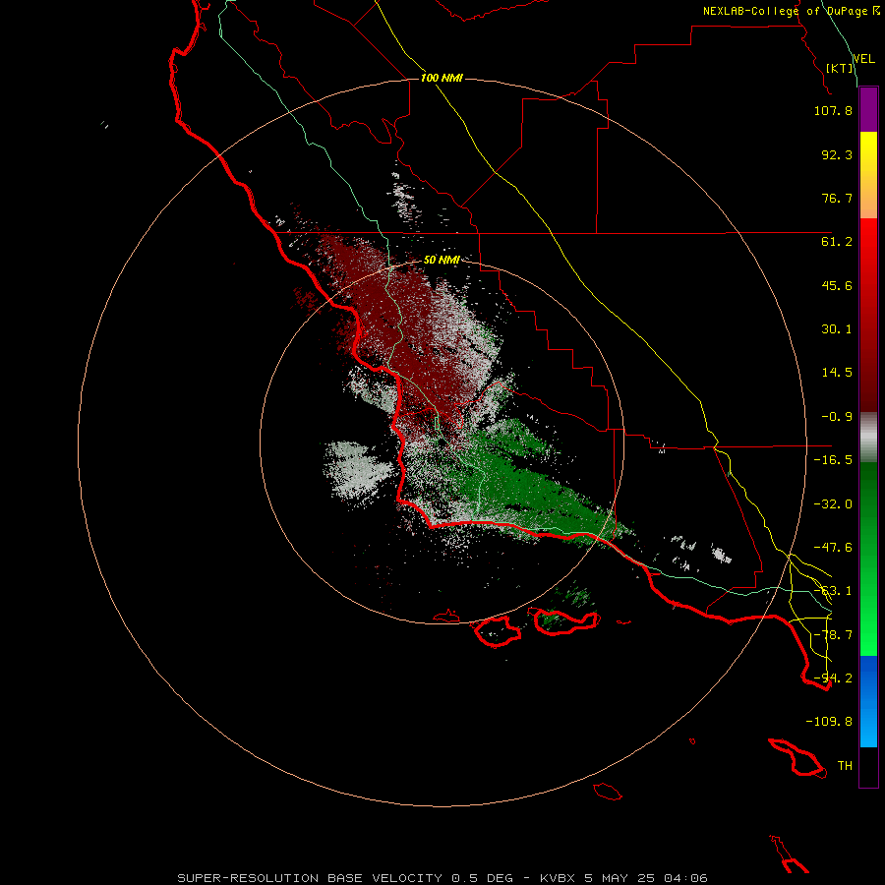Click the -47.6 legend value
885x885 pixels.
pyautogui.click(x=833, y=548)
